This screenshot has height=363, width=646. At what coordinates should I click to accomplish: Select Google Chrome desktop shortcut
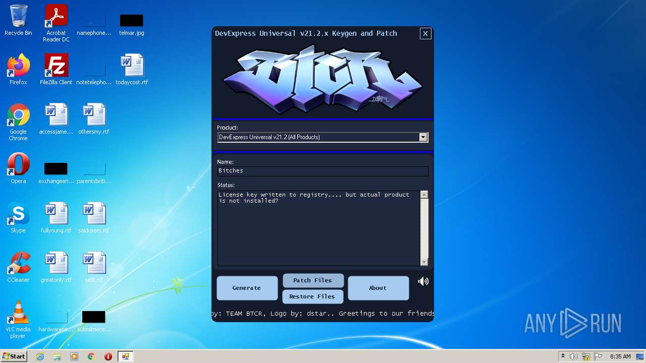(x=18, y=122)
